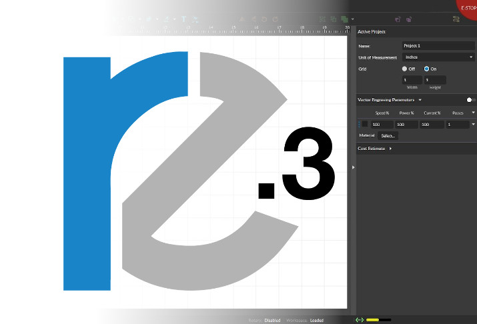Click the green connection status icon

point(360,320)
